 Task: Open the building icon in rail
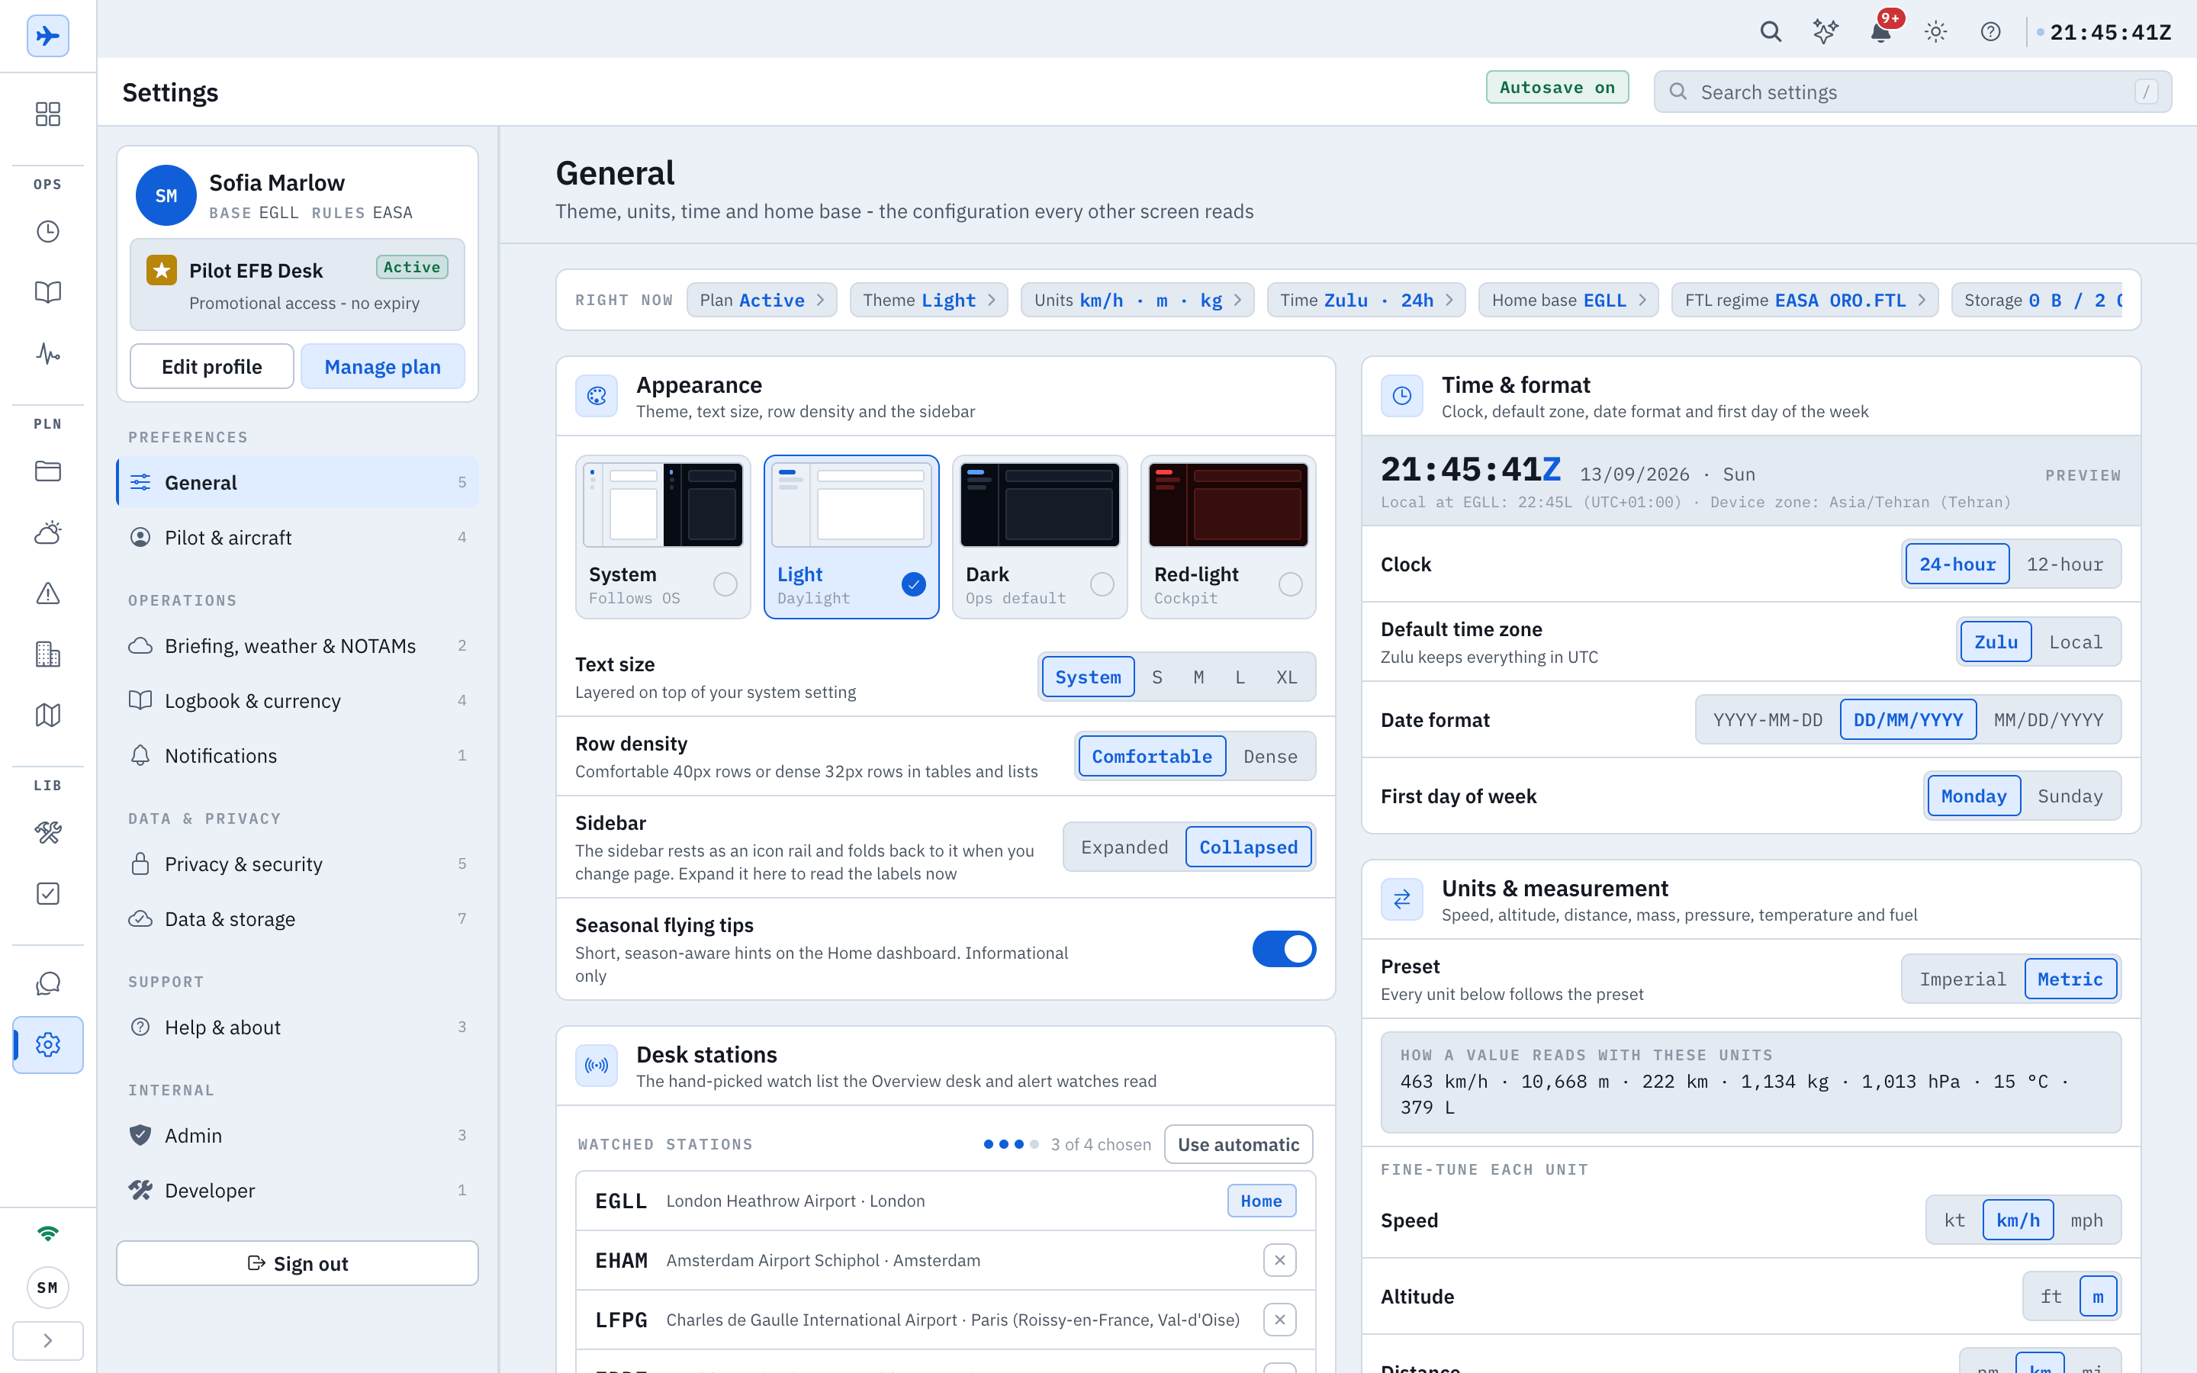point(47,654)
